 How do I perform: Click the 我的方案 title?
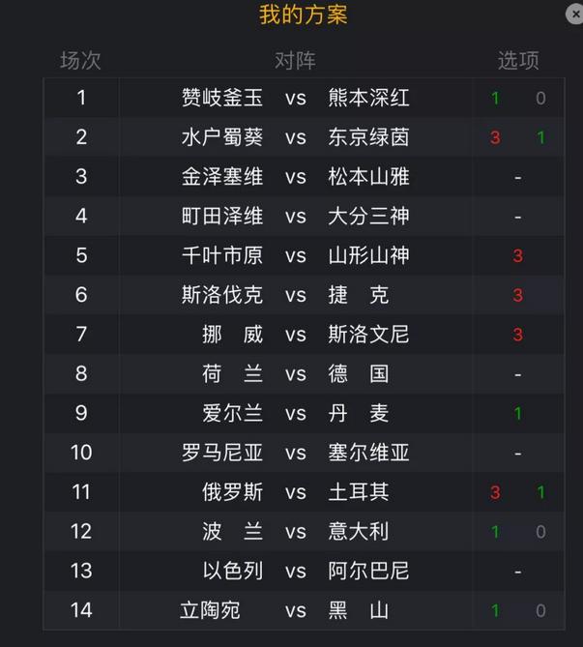304,15
